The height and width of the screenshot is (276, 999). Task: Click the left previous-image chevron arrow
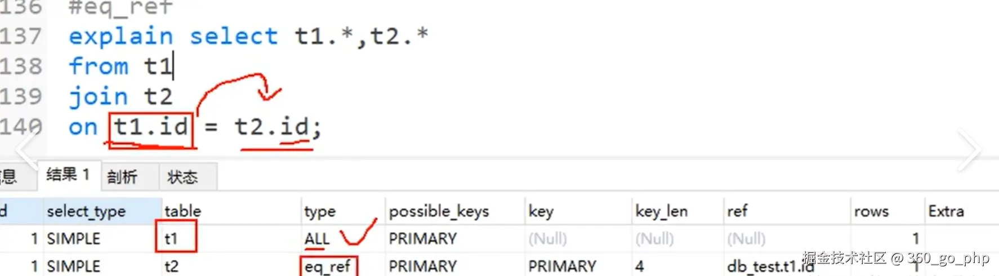pos(25,150)
